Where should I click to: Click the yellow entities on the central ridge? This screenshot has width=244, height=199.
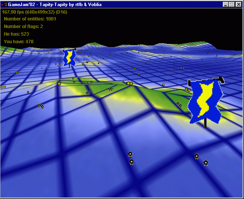click(129, 83)
